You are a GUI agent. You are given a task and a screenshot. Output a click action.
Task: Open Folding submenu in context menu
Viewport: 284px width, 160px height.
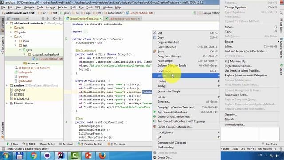[185, 81]
